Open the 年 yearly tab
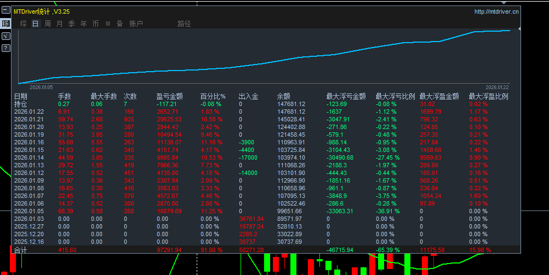This screenshot has height=275, width=549. 83,24
